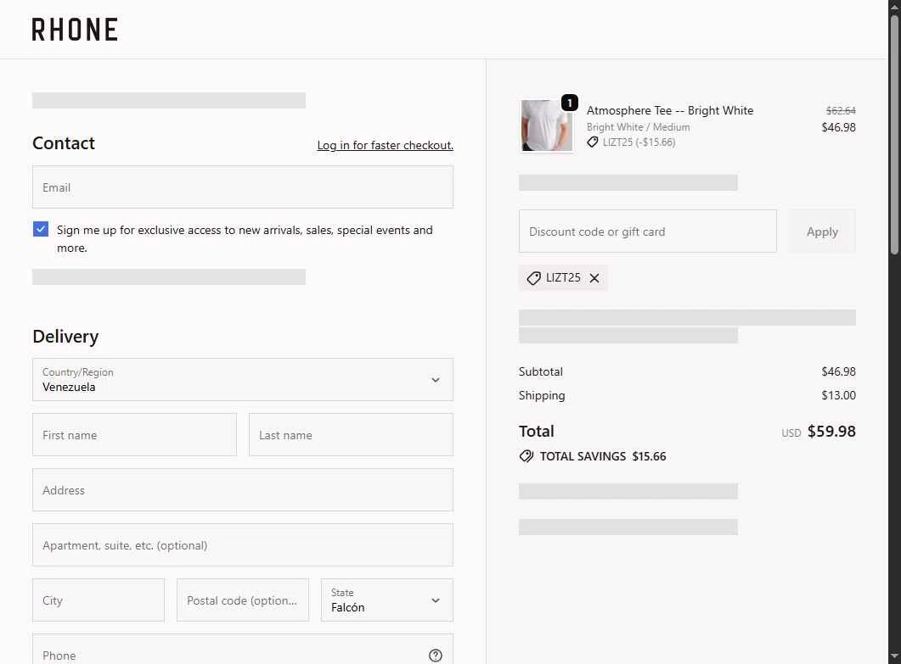Click the LIZT25 discount tag icon
The image size is (901, 664).
click(533, 278)
